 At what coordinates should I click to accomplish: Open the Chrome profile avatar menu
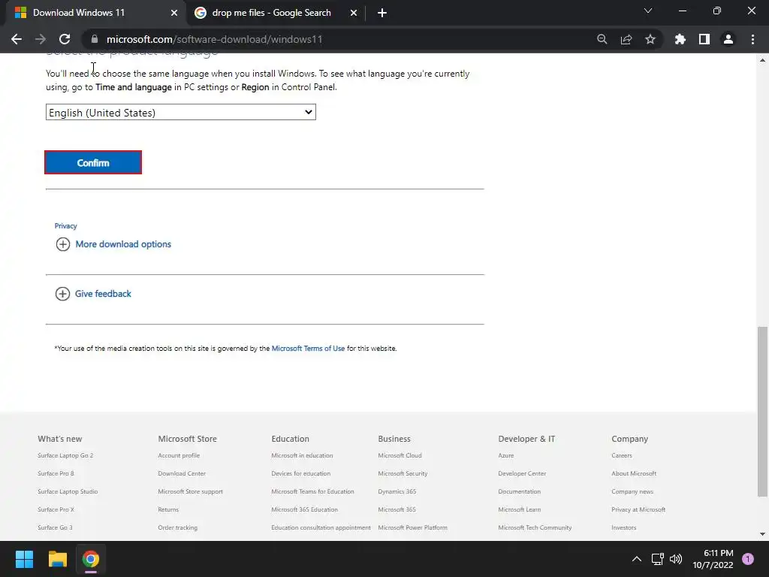pyautogui.click(x=728, y=39)
